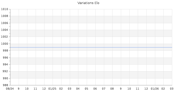Pick the 1000 y-axis tick label
Viewport: 177px width, 101px height.
[5, 44]
